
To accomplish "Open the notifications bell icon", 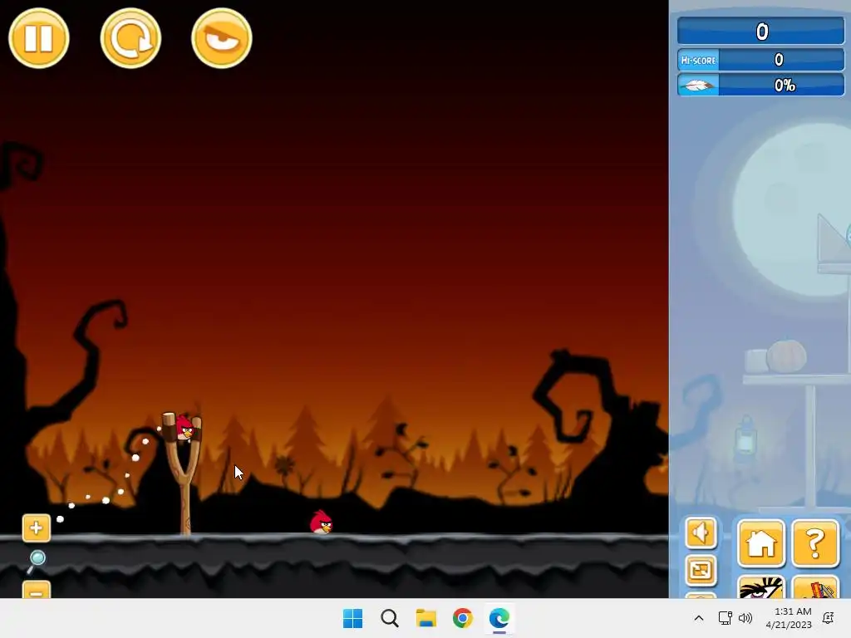I will pyautogui.click(x=829, y=618).
